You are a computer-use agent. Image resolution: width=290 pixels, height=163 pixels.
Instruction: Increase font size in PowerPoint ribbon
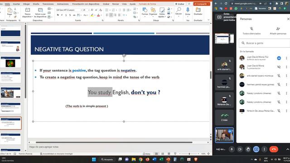(x=92, y=10)
